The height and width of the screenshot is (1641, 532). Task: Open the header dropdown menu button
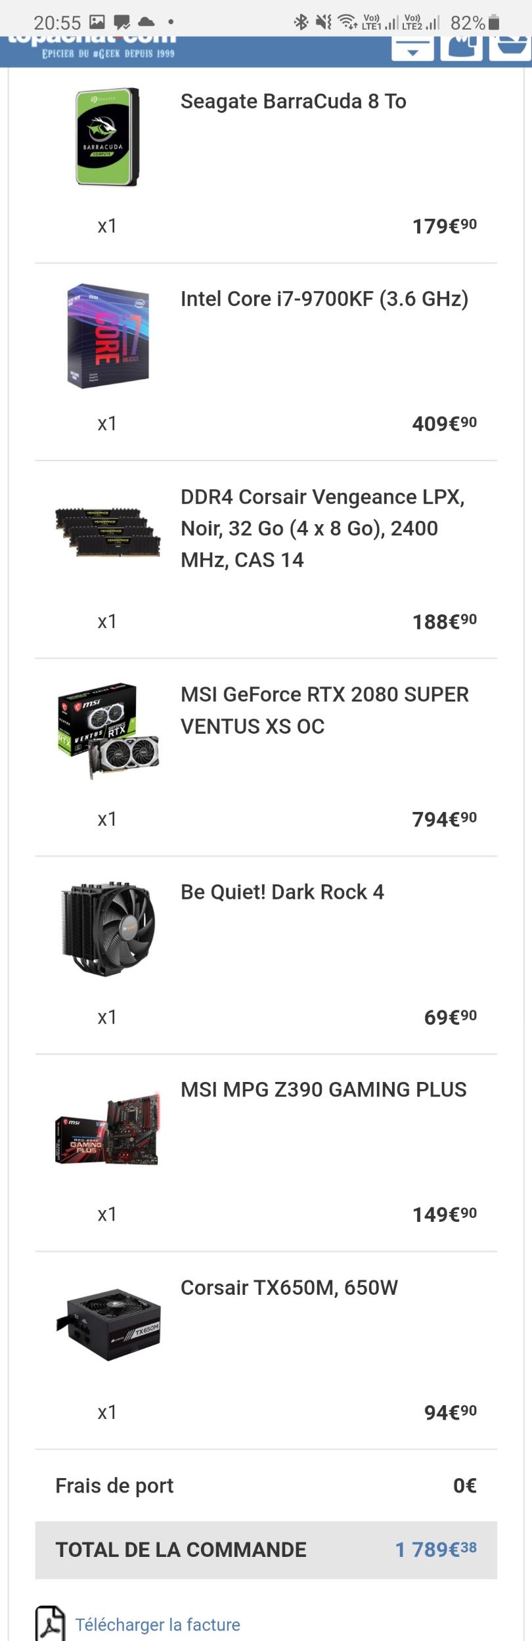(x=412, y=49)
